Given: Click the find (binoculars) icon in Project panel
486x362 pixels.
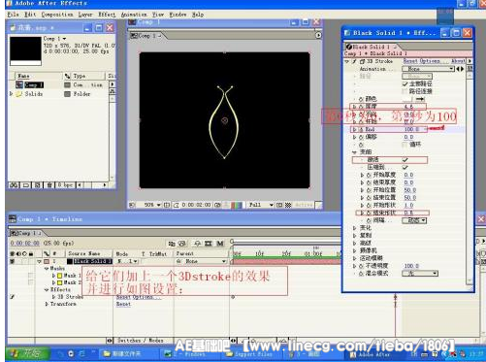Looking at the screenshot, I should pos(14,185).
